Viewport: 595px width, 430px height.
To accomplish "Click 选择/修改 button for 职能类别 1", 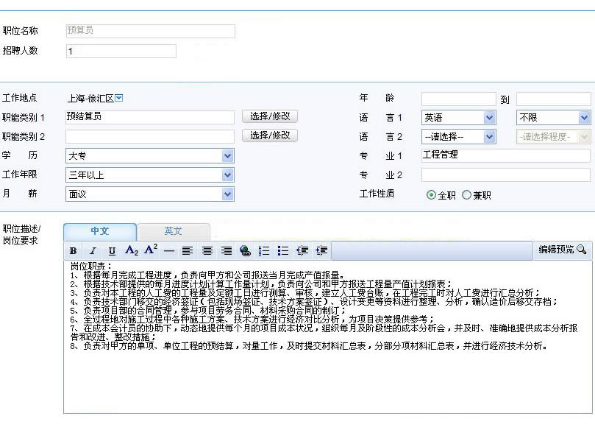I will pos(269,116).
